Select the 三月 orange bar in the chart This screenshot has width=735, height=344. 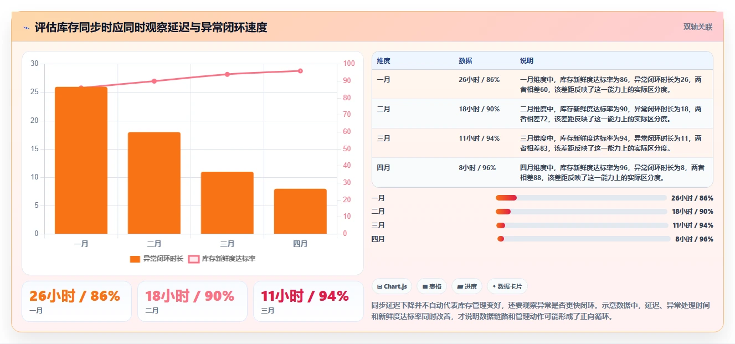[227, 203]
